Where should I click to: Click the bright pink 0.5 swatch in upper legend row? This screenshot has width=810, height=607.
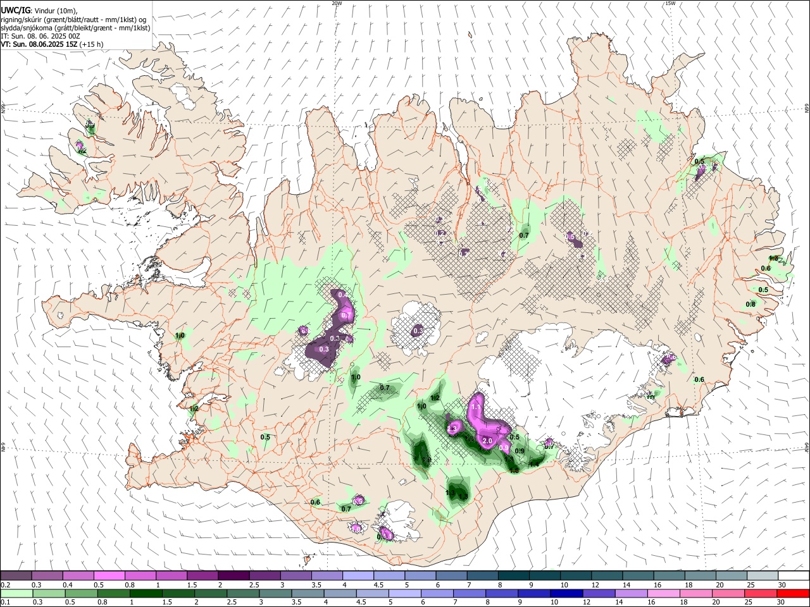click(x=109, y=576)
